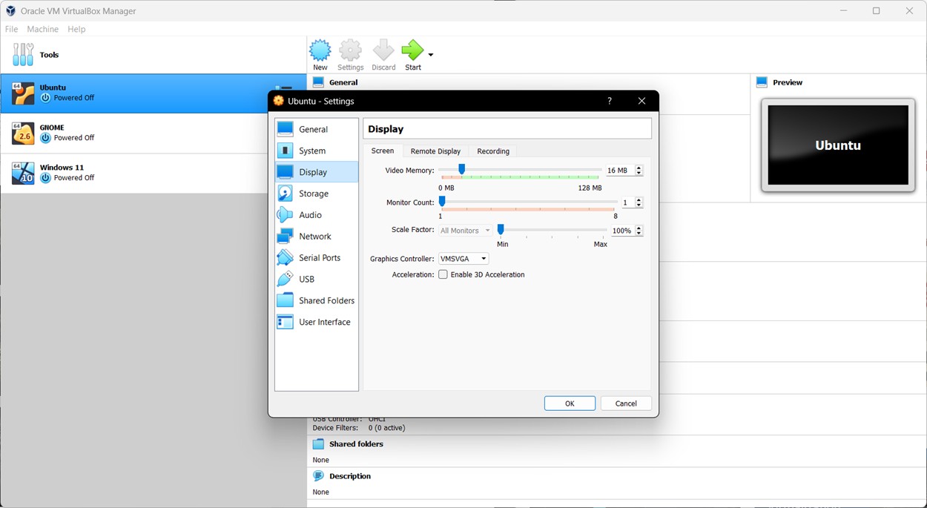Open the Graphics Controller dropdown
This screenshot has height=508, width=927.
click(463, 258)
